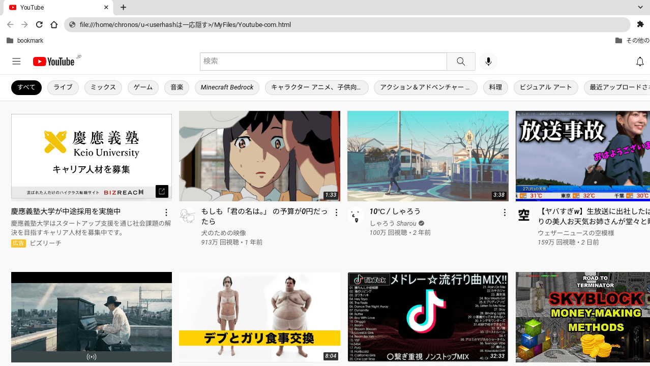
Task: Open notifications via the bell icon
Action: click(x=640, y=61)
